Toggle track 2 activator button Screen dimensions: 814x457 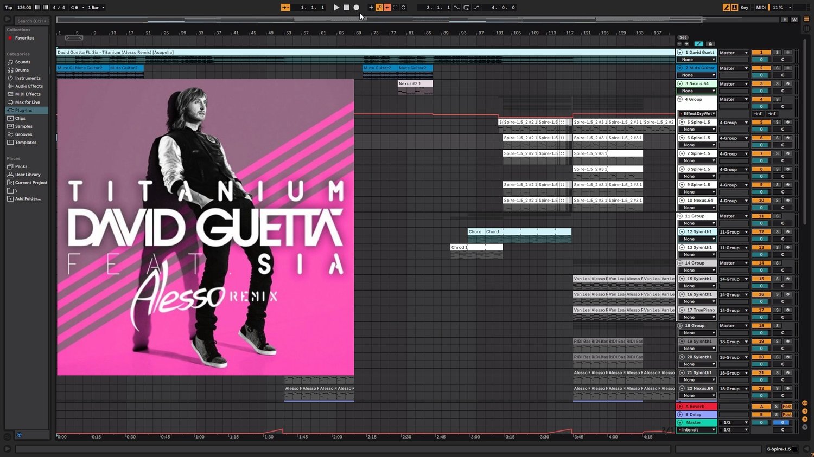(761, 68)
